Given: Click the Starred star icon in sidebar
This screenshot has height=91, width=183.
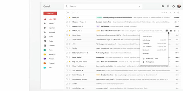Looking at the screenshot, I should point(45,23).
